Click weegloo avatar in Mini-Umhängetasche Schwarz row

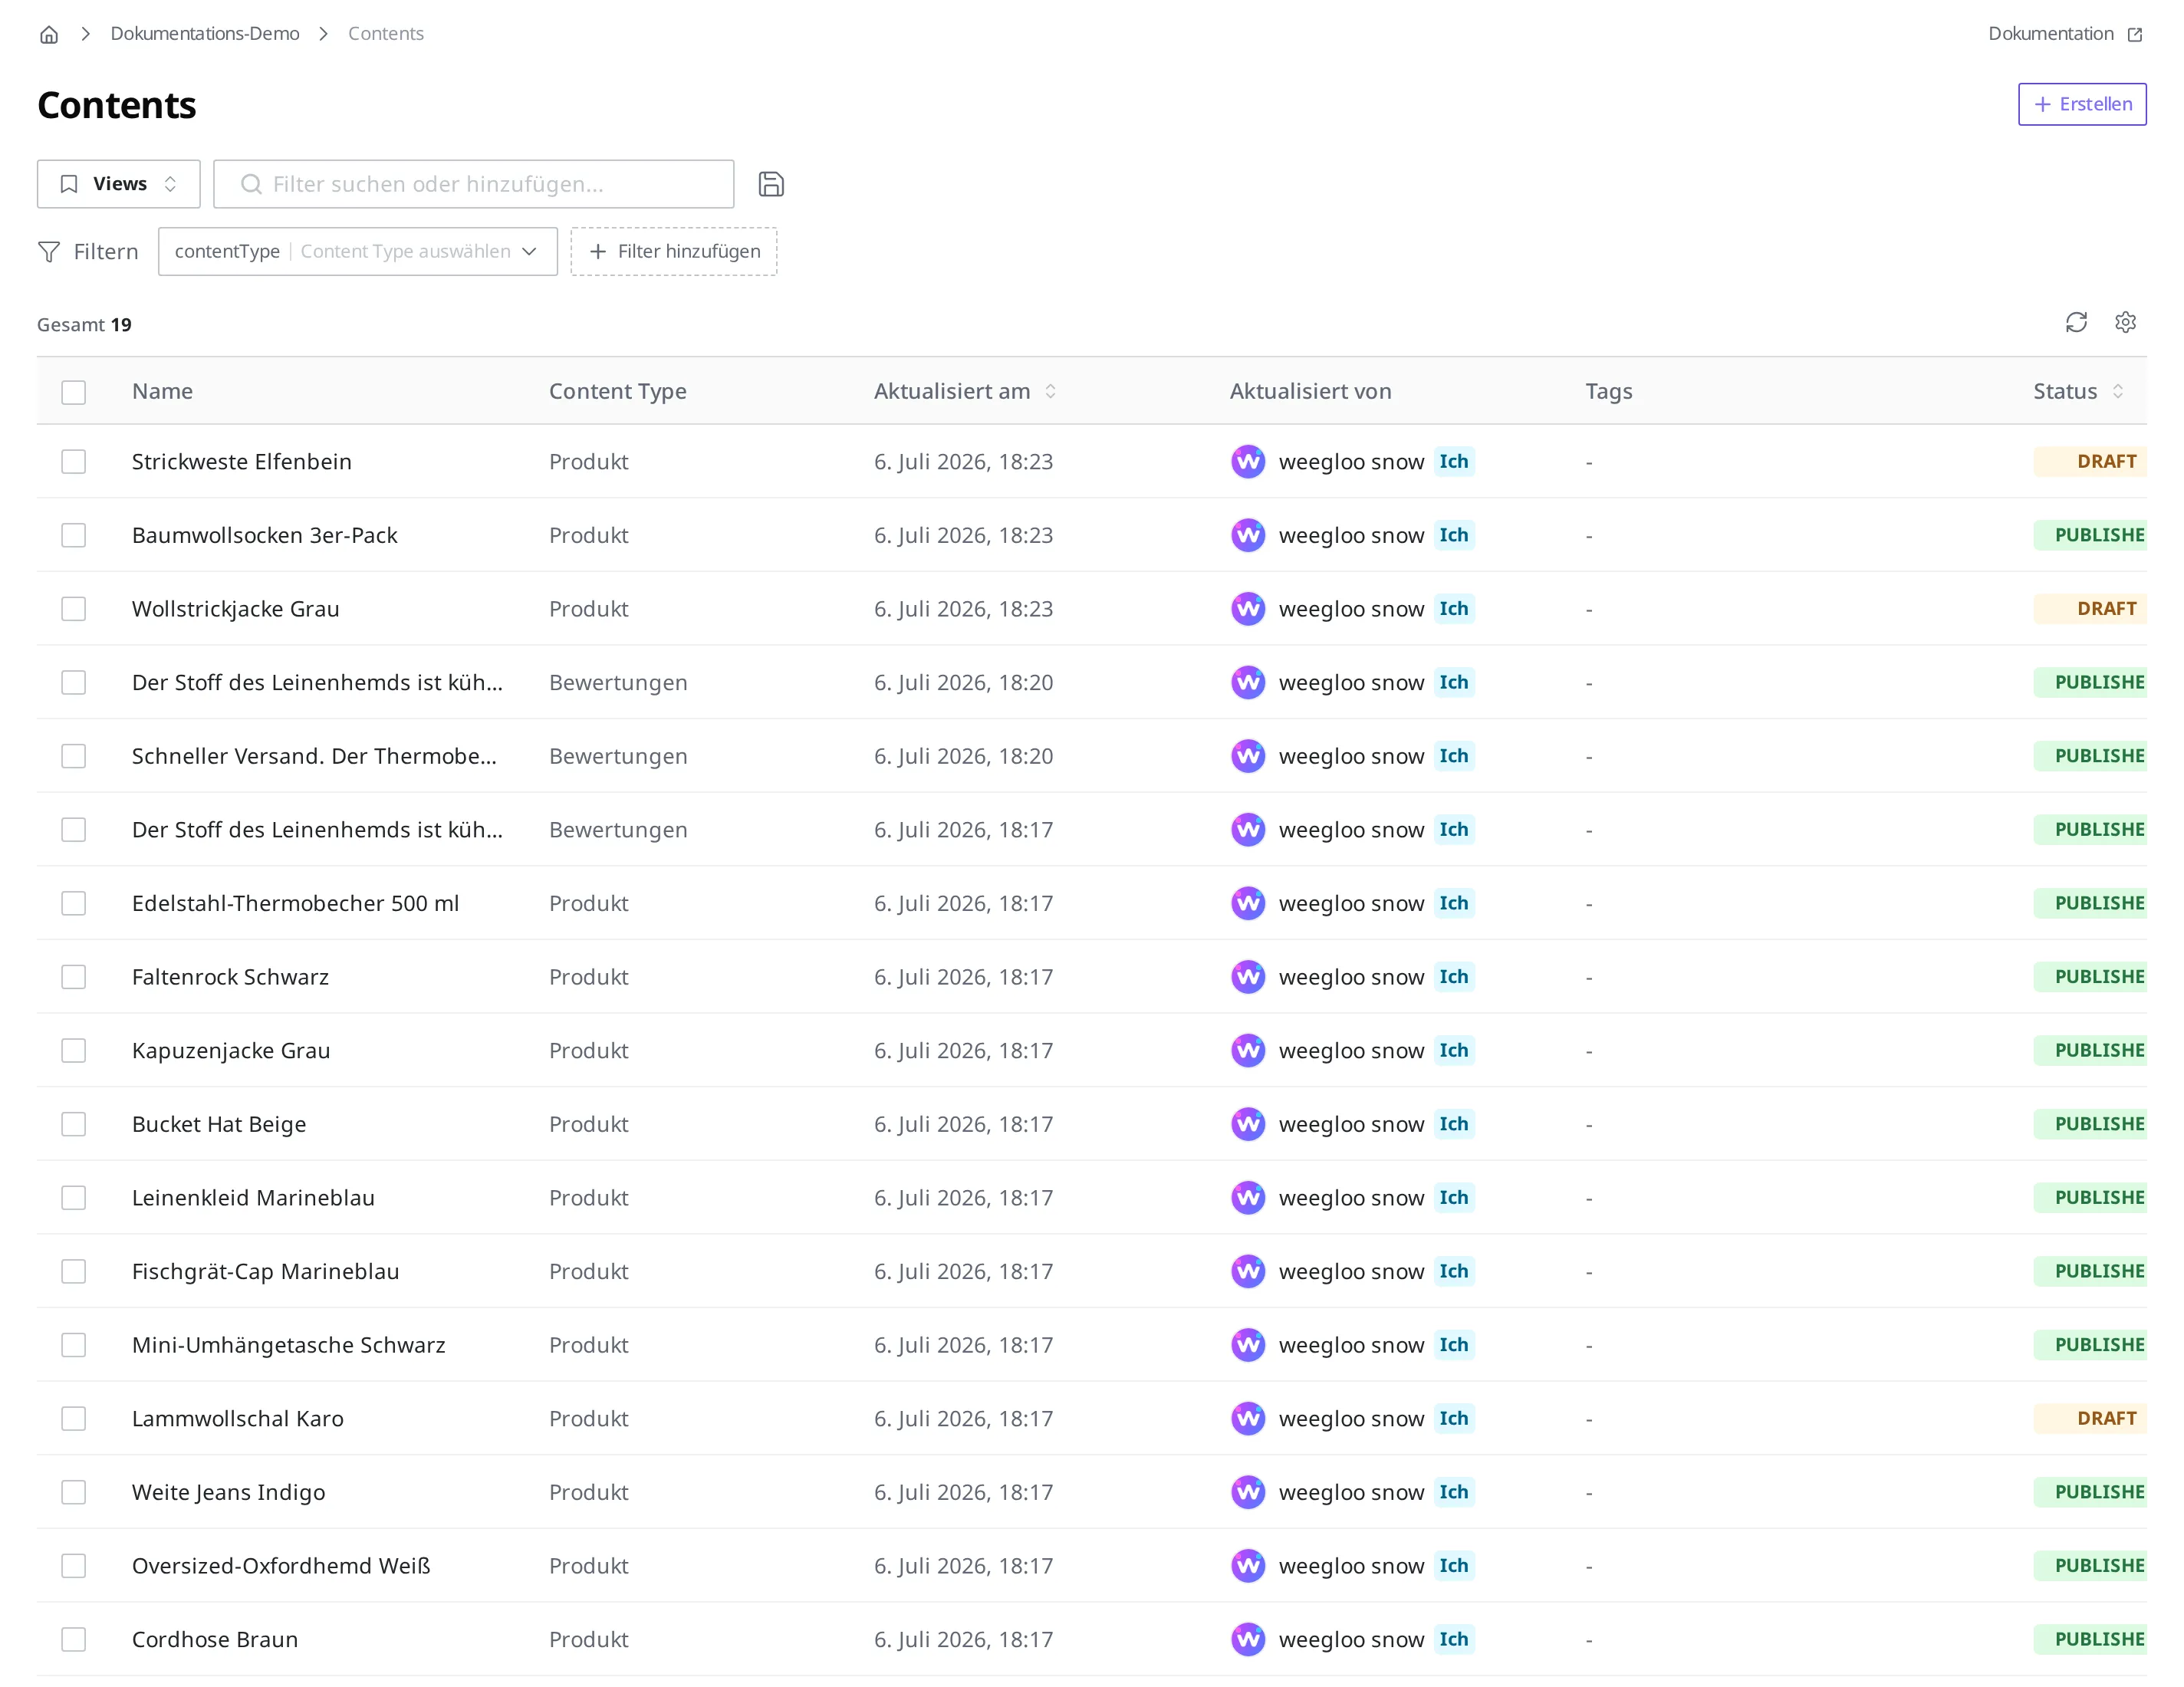pos(1248,1345)
